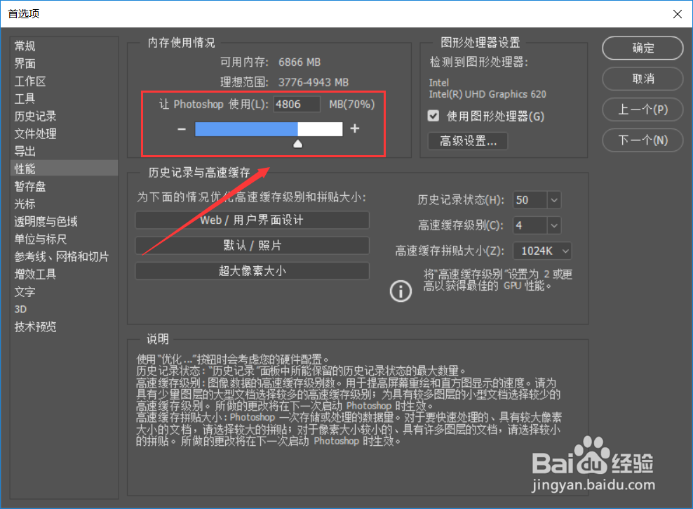
Task: Click the 确定 button
Action: 642,48
